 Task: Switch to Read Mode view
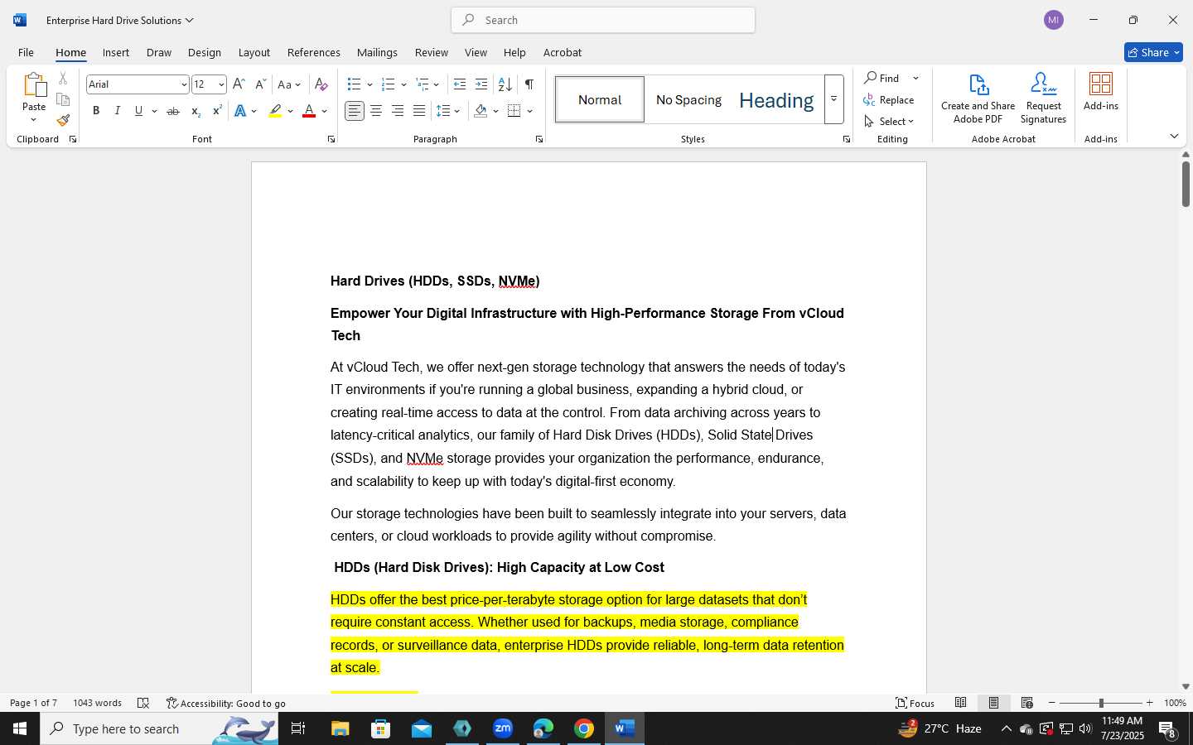[x=961, y=703]
